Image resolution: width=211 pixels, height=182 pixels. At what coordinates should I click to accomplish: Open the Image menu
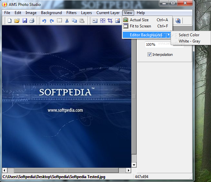coord(31,13)
